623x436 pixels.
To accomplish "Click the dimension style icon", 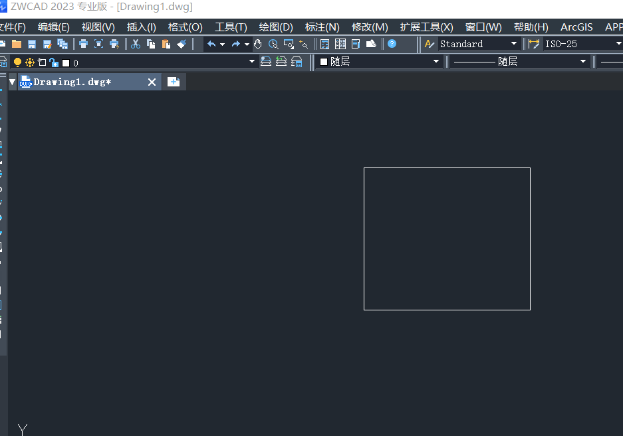I will (534, 44).
